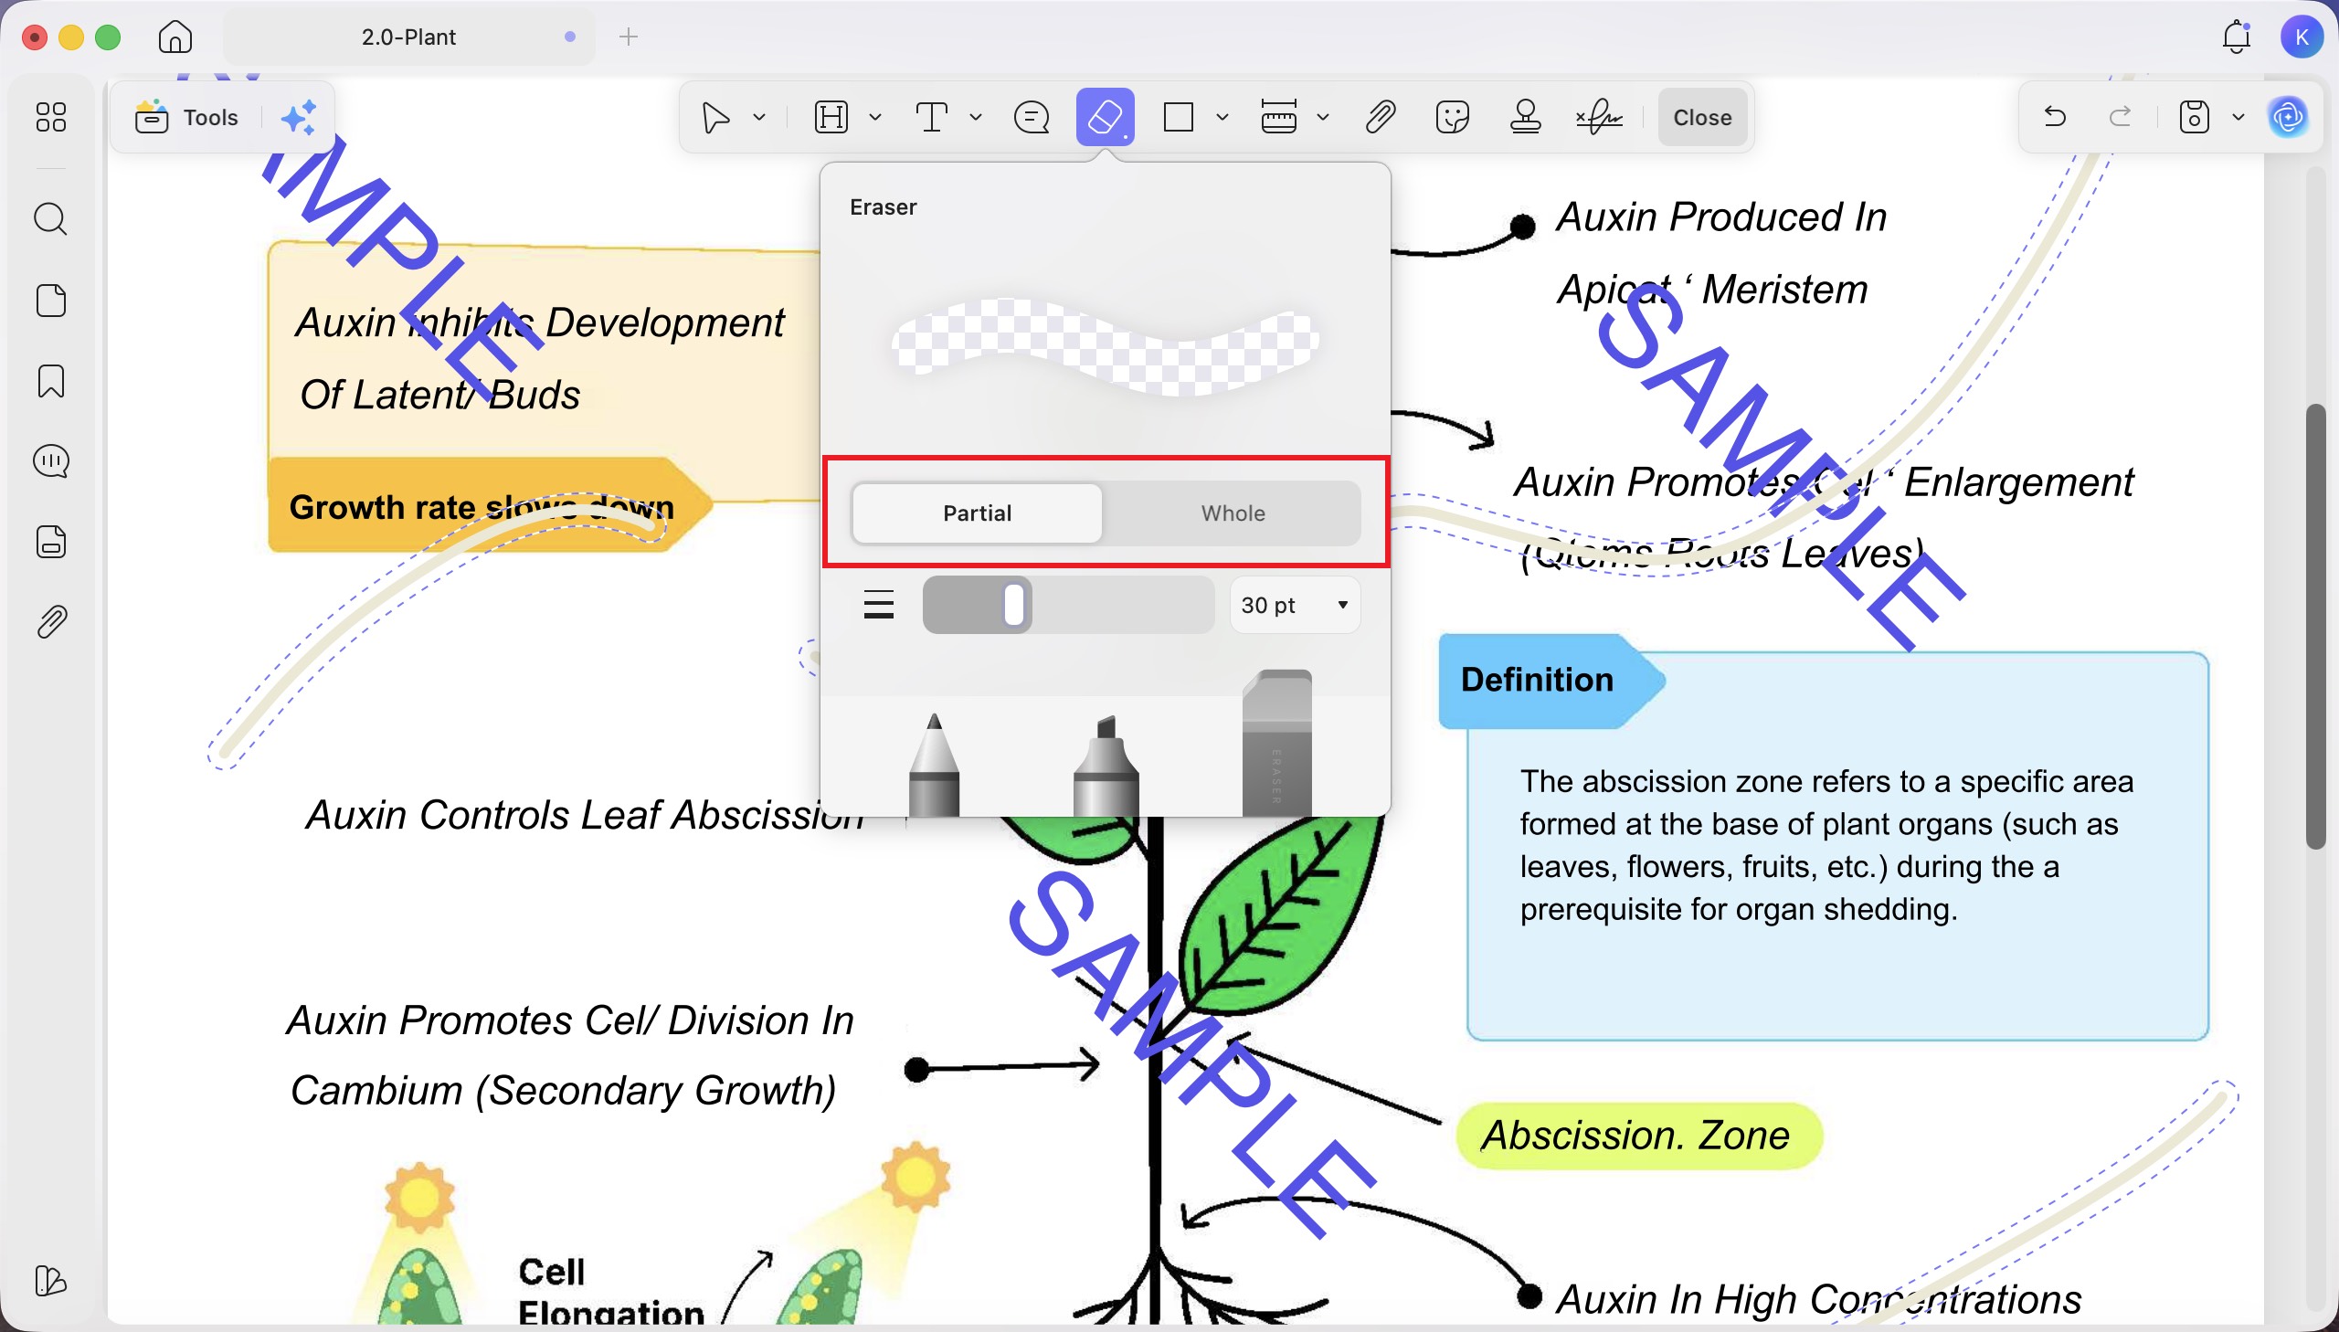Launch the AI assistant sparkle icon
2339x1332 pixels.
pyautogui.click(x=298, y=117)
